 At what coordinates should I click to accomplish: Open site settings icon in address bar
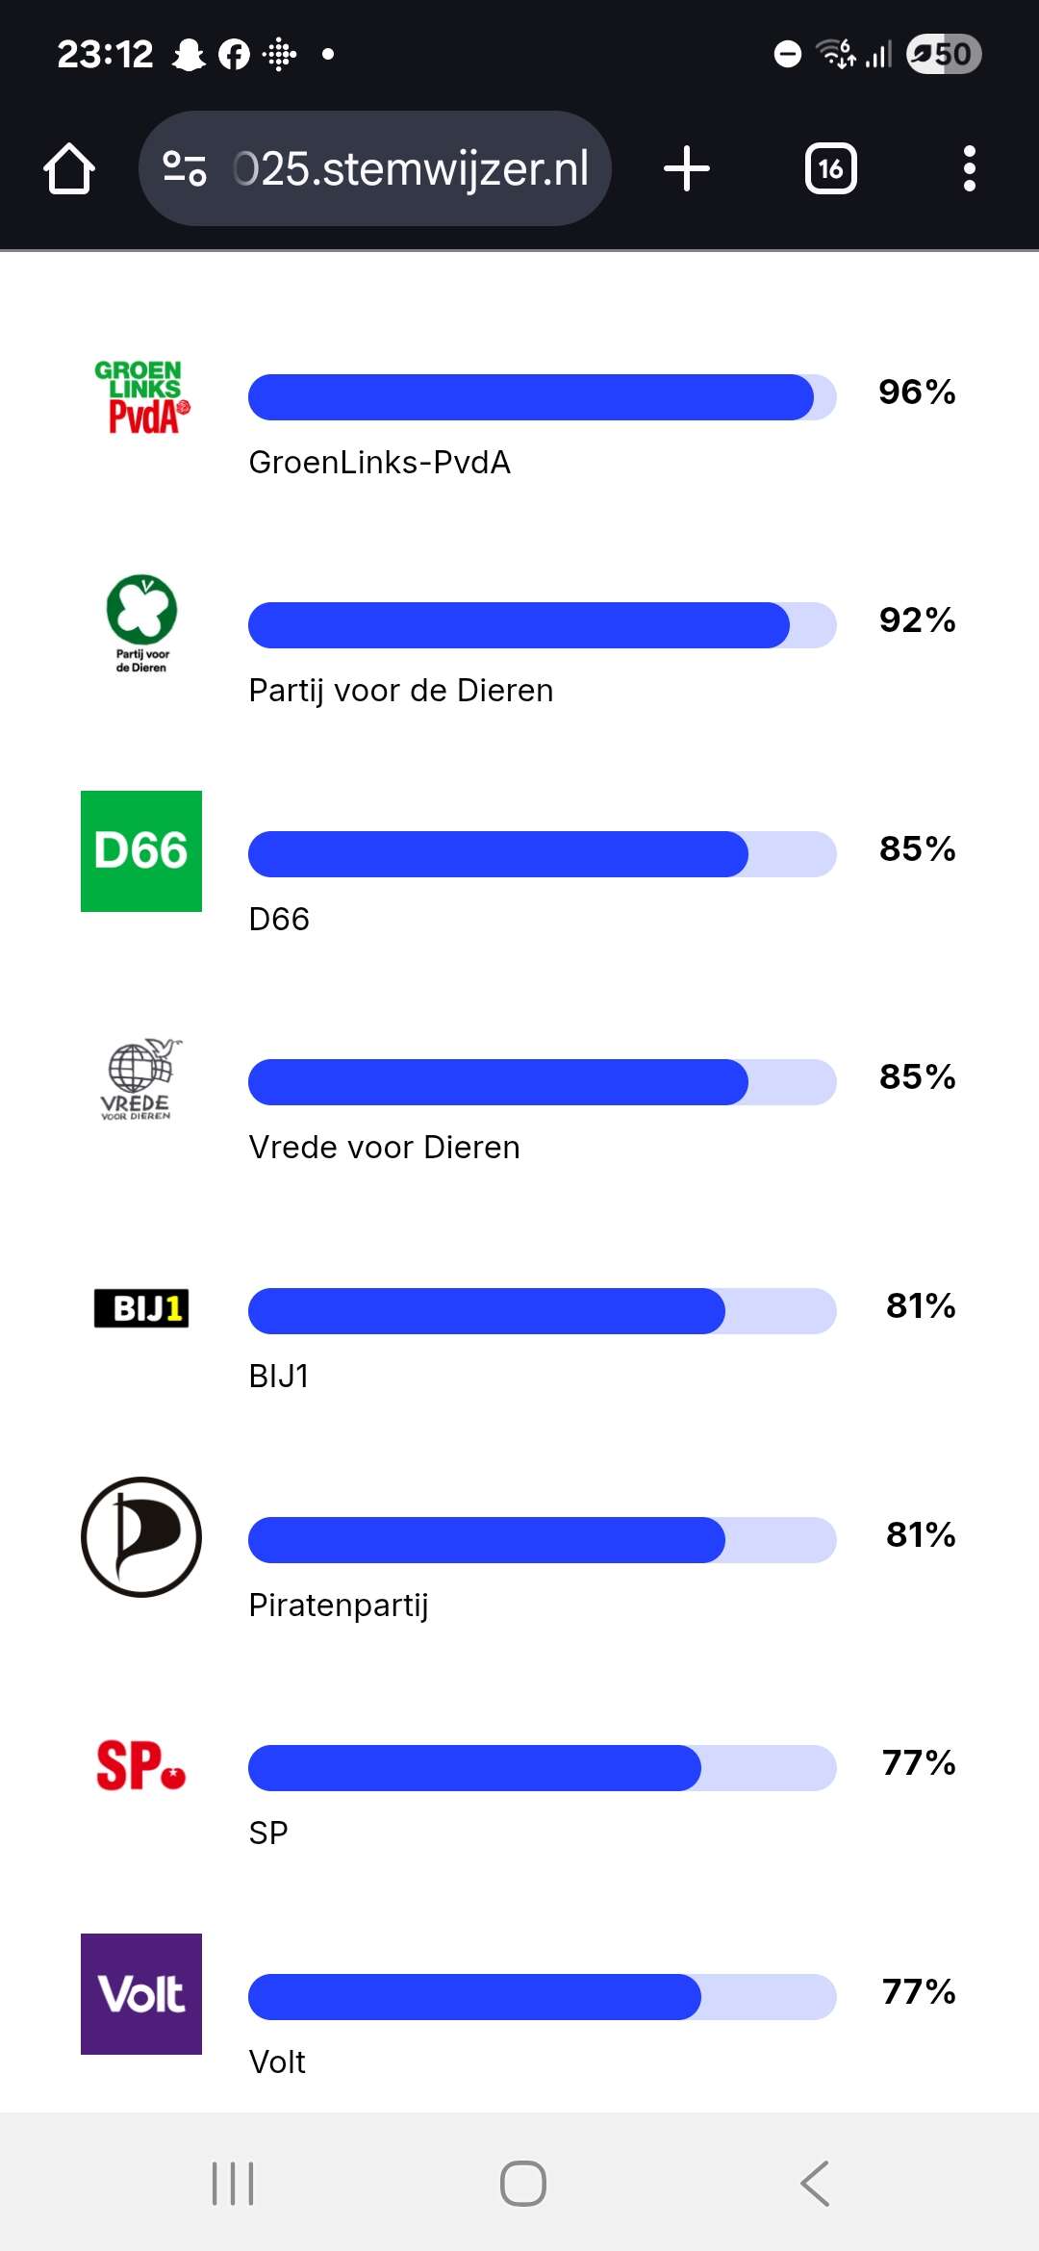click(185, 169)
